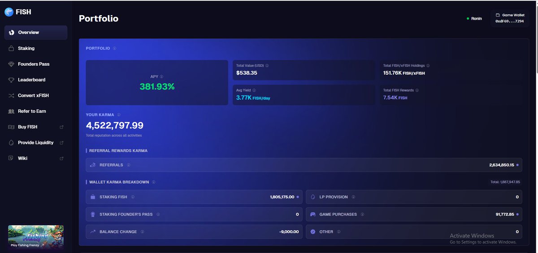The height and width of the screenshot is (253, 538).
Task: Click info icon next to APY
Action: (x=161, y=76)
